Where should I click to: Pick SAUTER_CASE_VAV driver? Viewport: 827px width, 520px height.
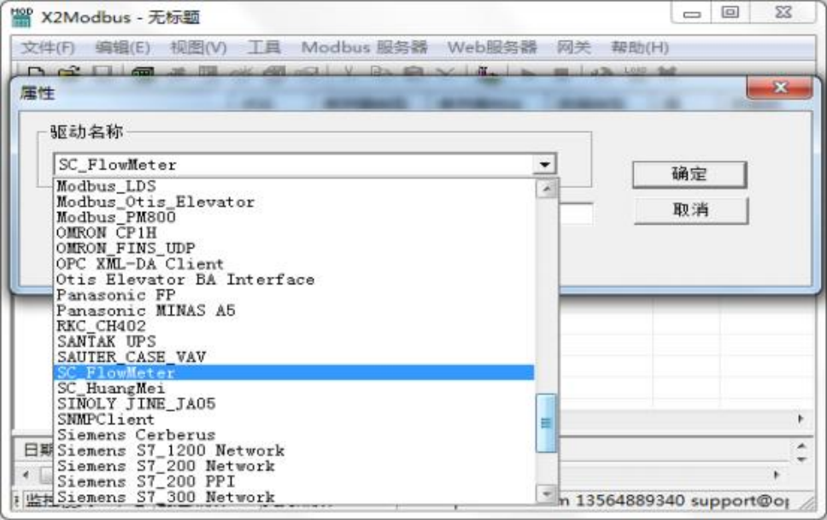coord(294,357)
